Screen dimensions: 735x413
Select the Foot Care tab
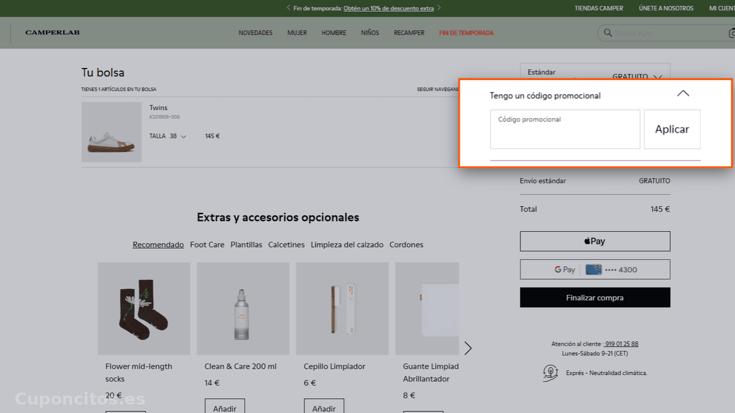207,245
